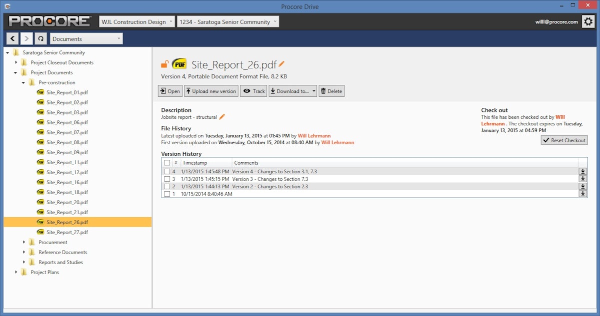Image resolution: width=600 pixels, height=316 pixels.
Task: Open the settings gear icon
Action: (x=588, y=22)
